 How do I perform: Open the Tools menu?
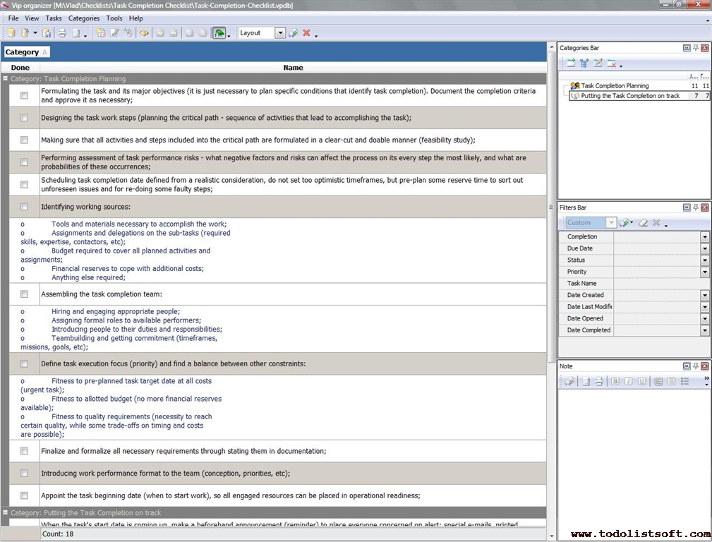tap(114, 18)
